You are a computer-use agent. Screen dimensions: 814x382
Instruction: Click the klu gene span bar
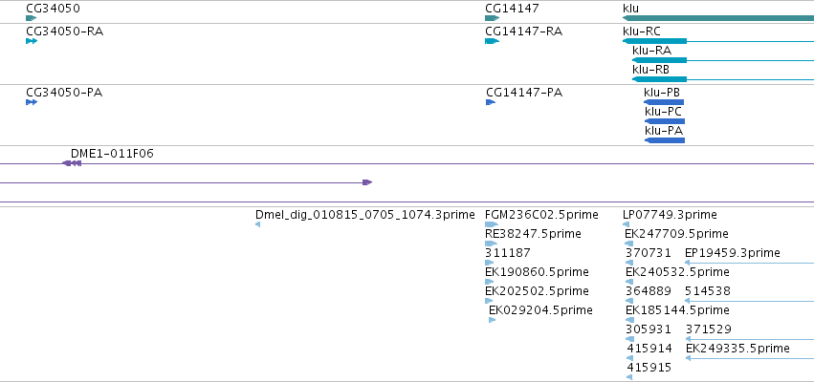(718, 18)
